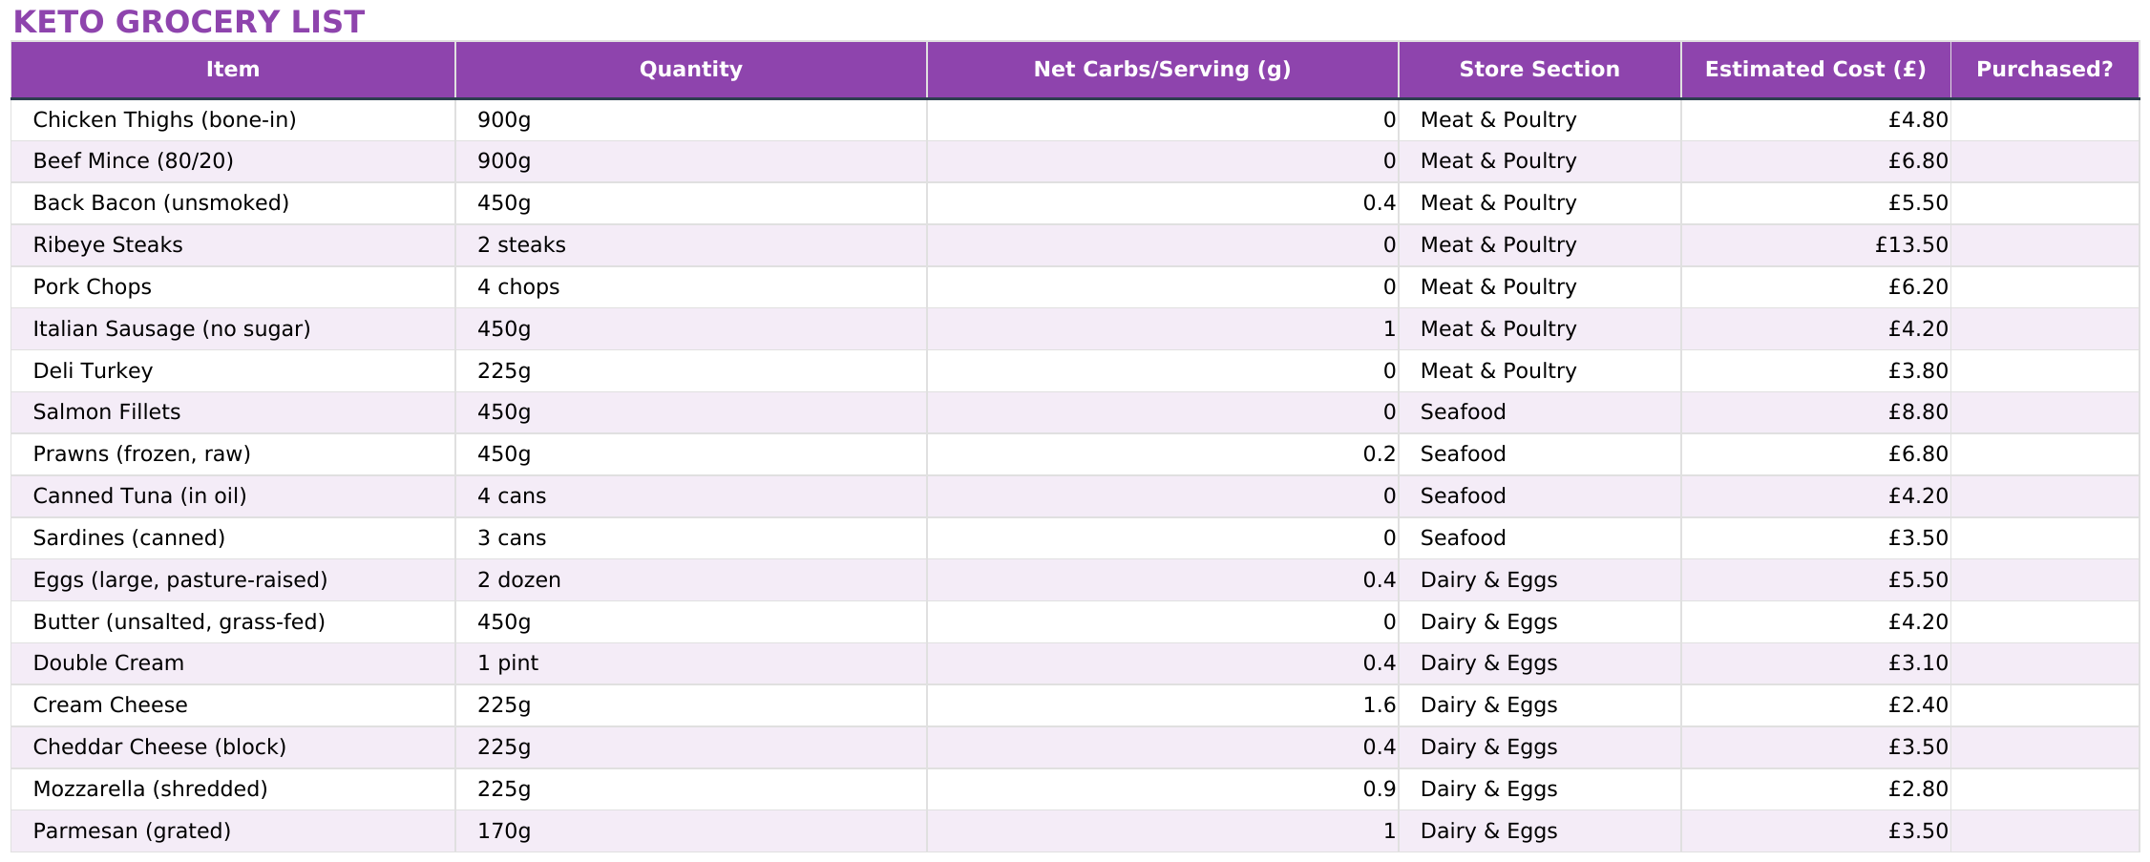Select the "Cheddar Cheese (block)" cell
The width and height of the screenshot is (2150, 862).
(x=233, y=747)
